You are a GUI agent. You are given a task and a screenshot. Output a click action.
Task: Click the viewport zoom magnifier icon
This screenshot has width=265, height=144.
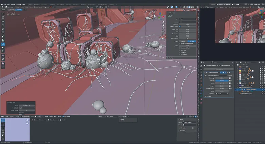tap(163, 22)
